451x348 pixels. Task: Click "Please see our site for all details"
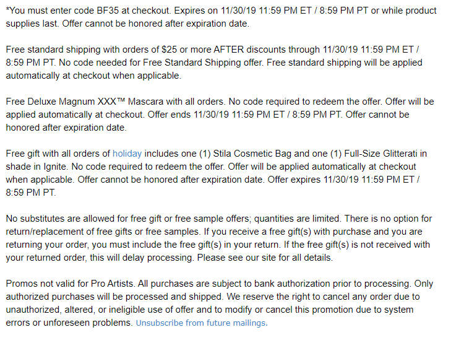click(265, 258)
